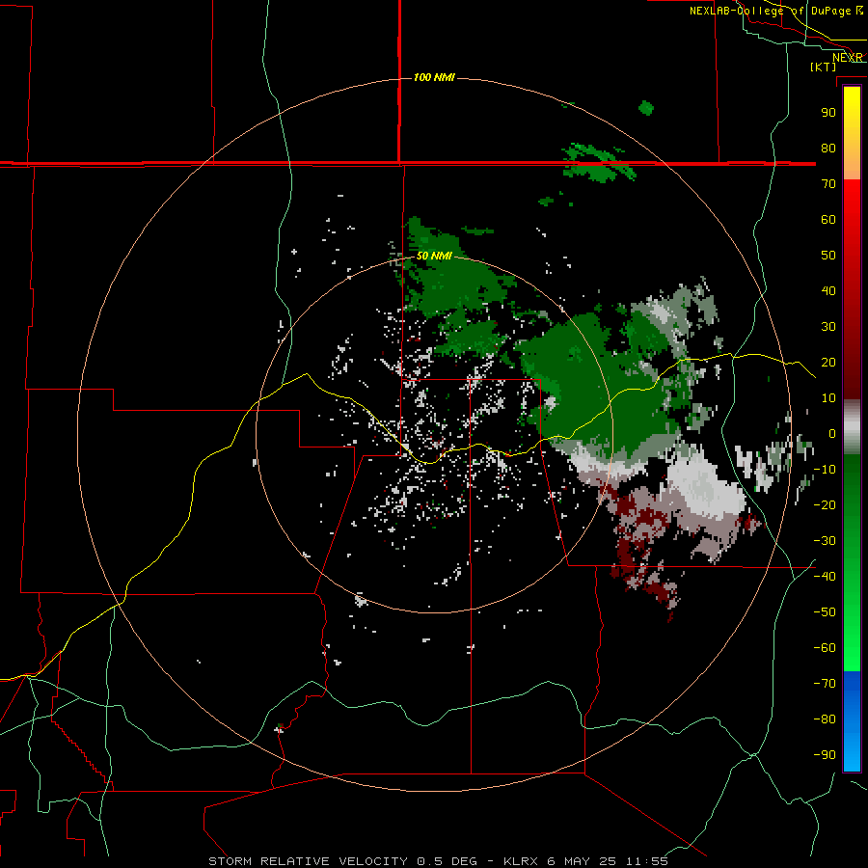
Task: Click the 30 value on the velocity scale
Action: pyautogui.click(x=828, y=327)
